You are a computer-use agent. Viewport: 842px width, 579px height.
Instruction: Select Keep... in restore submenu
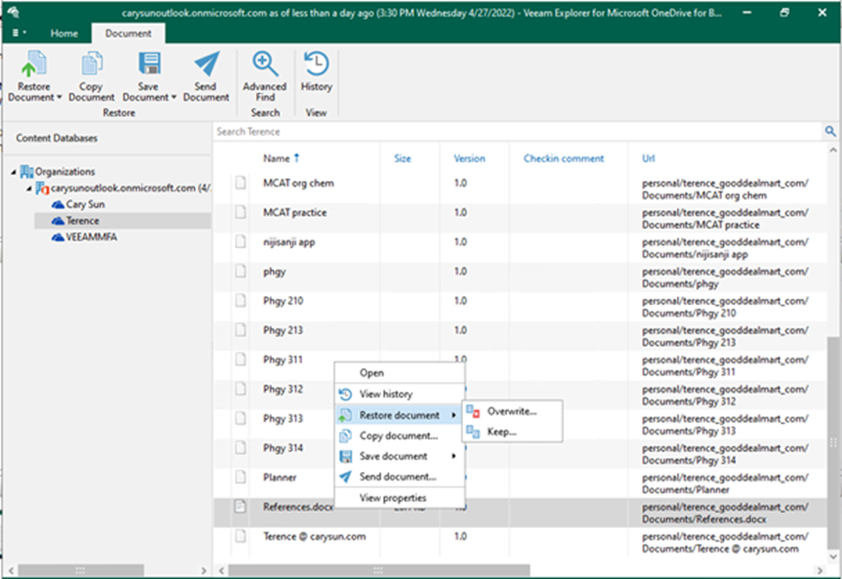tap(512, 431)
